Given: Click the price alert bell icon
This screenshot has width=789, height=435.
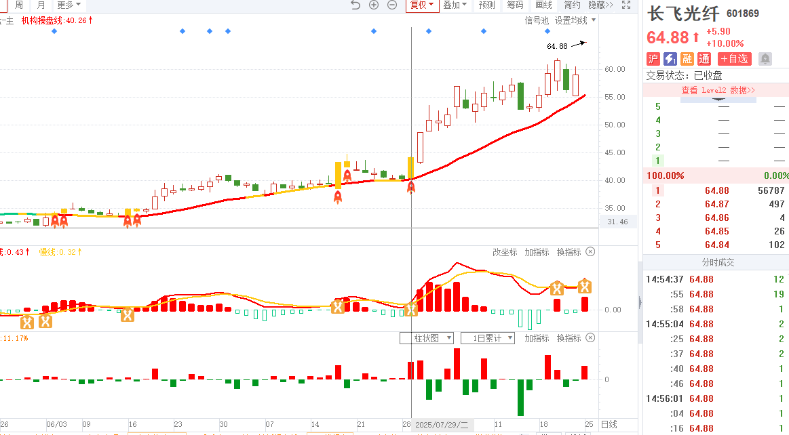Looking at the screenshot, I should click(x=765, y=59).
